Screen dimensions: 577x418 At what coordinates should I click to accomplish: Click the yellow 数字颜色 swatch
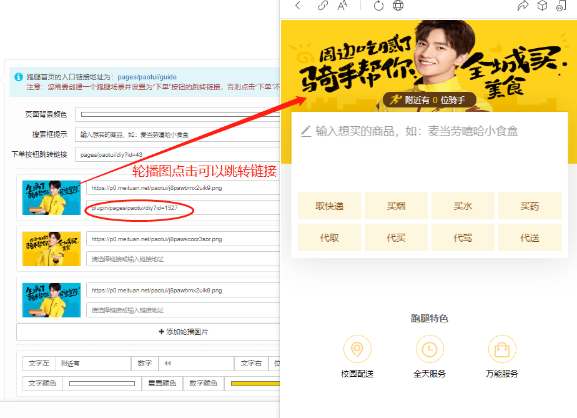pos(255,384)
